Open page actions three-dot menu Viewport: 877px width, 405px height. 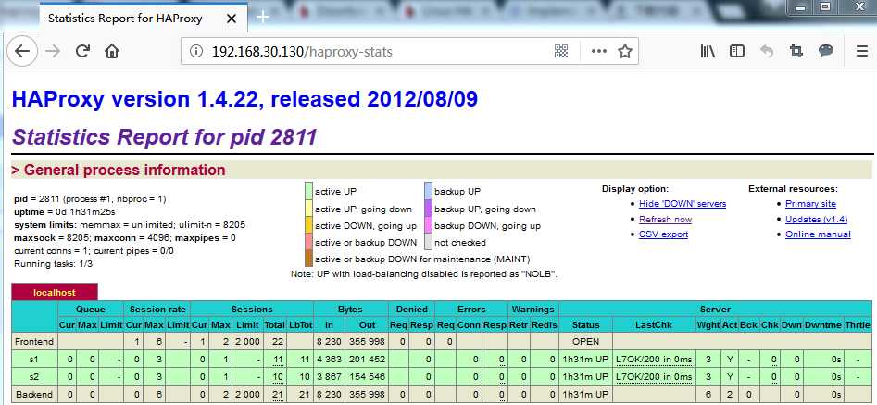coord(598,52)
